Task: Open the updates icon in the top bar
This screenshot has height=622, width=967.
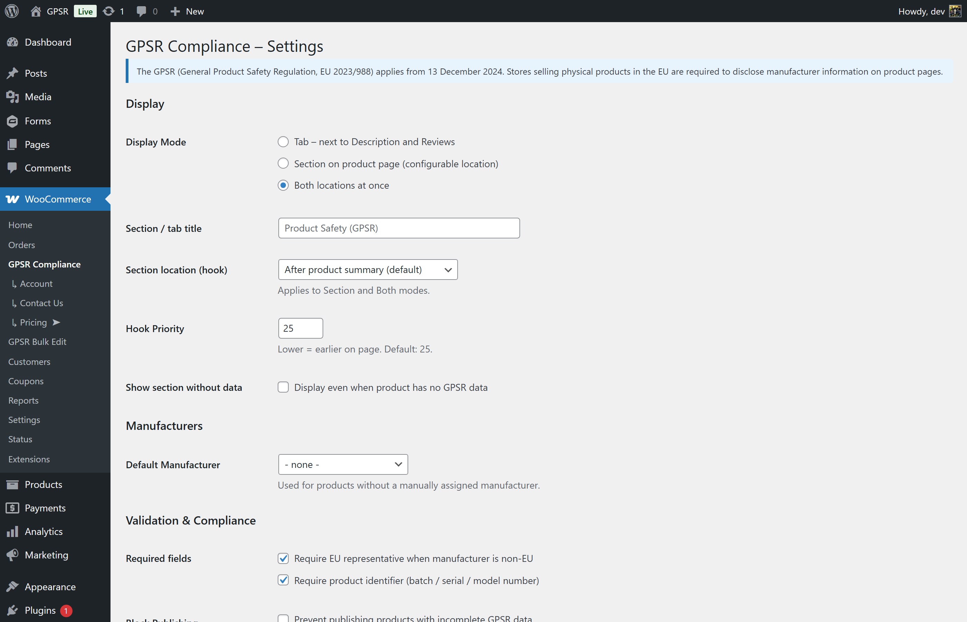Action: [108, 11]
